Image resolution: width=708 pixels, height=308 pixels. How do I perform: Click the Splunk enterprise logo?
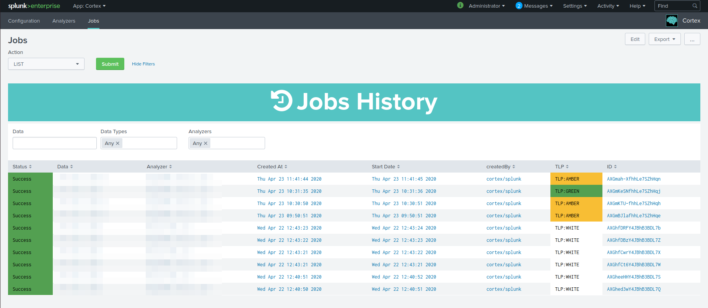(34, 6)
